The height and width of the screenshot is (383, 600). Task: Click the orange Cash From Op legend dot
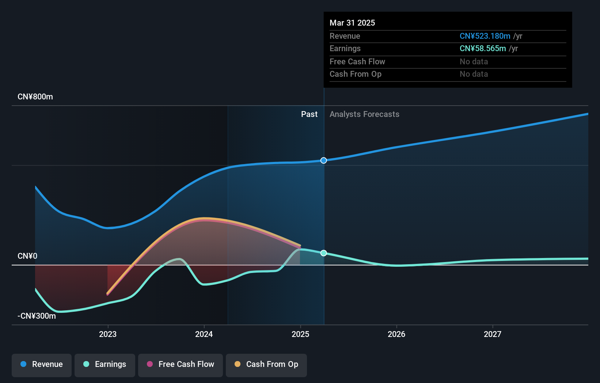point(238,364)
